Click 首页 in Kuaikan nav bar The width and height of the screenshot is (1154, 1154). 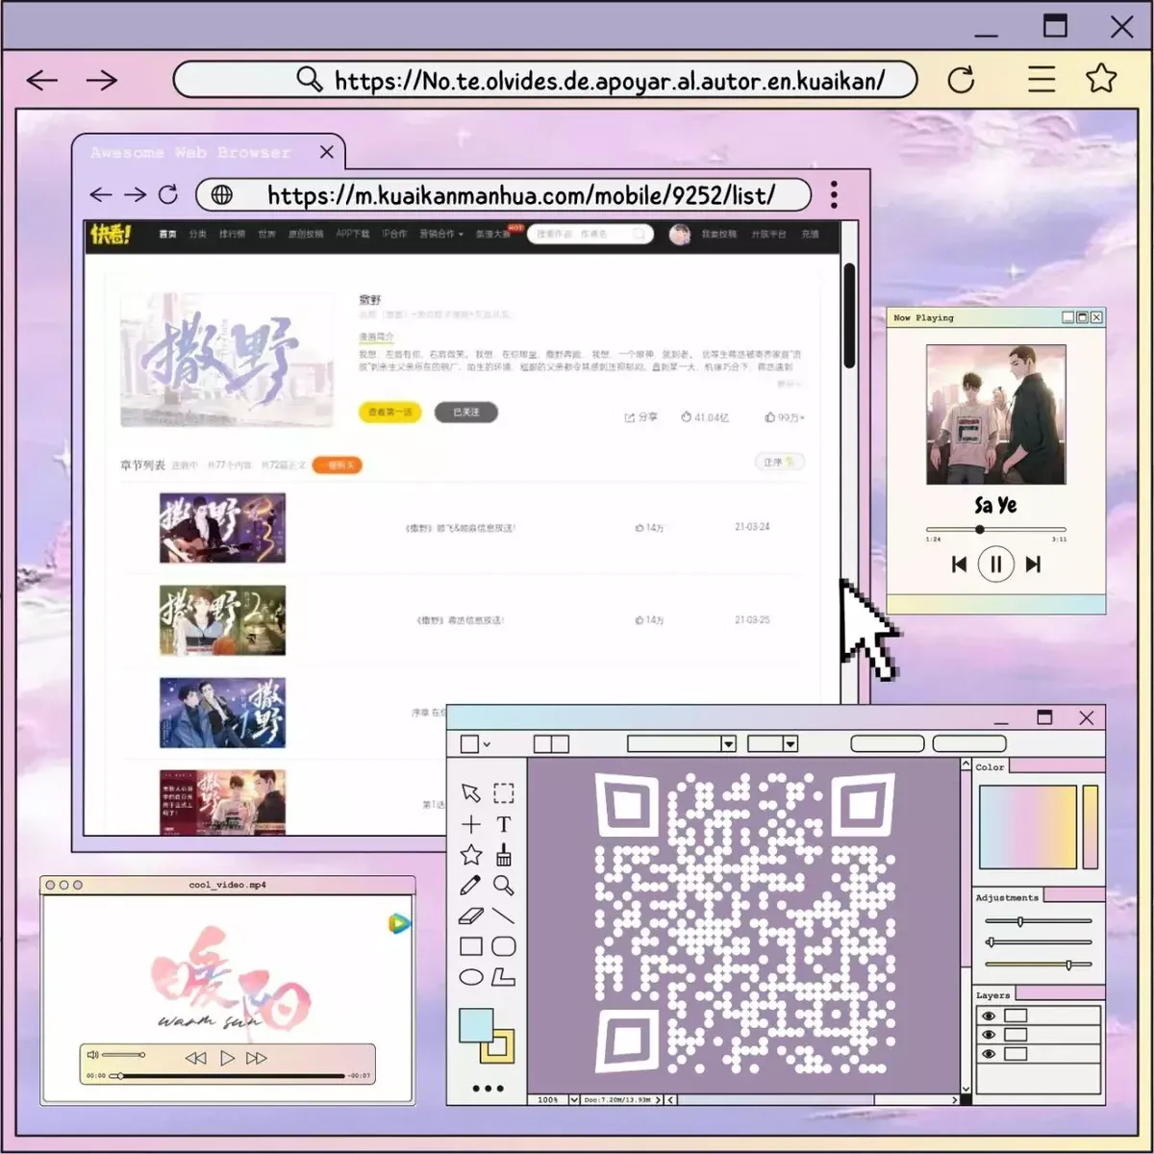[x=168, y=234]
